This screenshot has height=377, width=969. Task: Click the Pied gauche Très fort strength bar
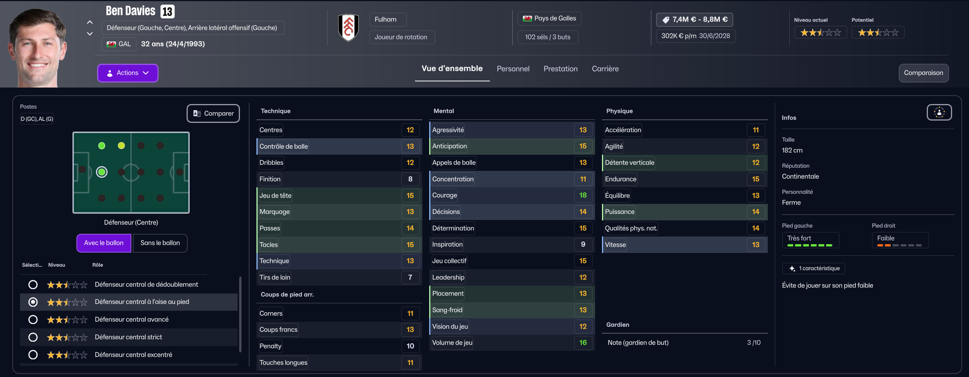tap(810, 245)
